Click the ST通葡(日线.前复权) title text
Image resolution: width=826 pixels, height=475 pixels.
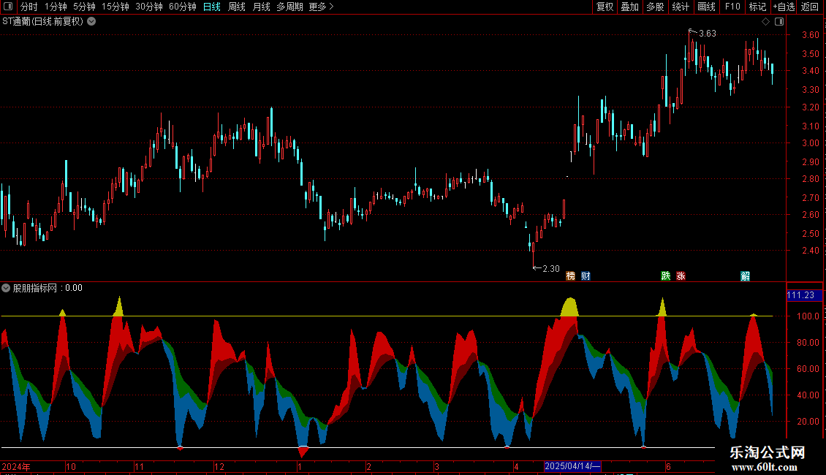pos(42,22)
